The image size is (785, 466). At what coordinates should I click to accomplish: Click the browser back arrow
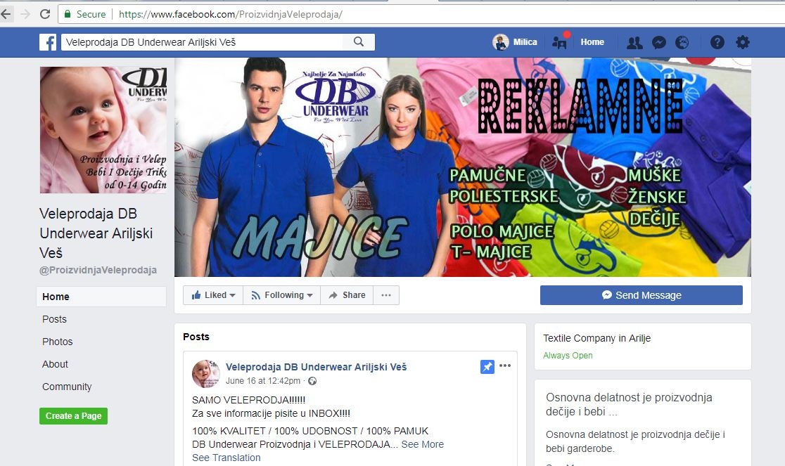(x=6, y=14)
